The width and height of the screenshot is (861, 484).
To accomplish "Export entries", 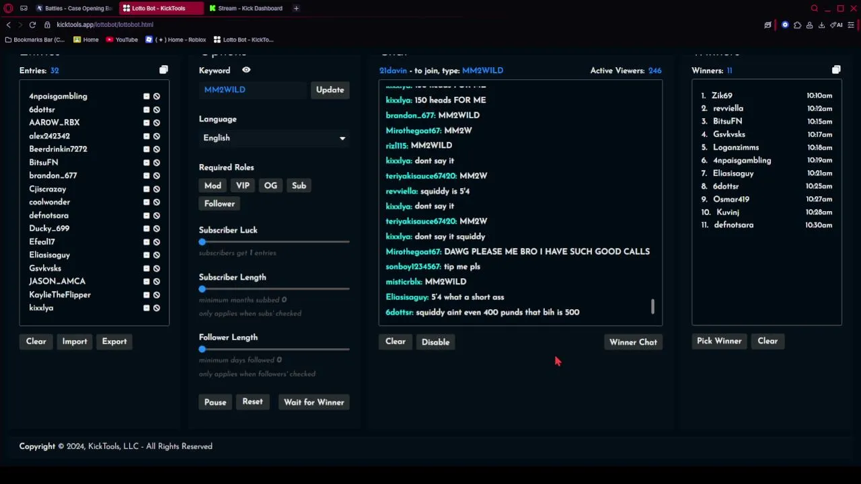I will click(x=114, y=341).
